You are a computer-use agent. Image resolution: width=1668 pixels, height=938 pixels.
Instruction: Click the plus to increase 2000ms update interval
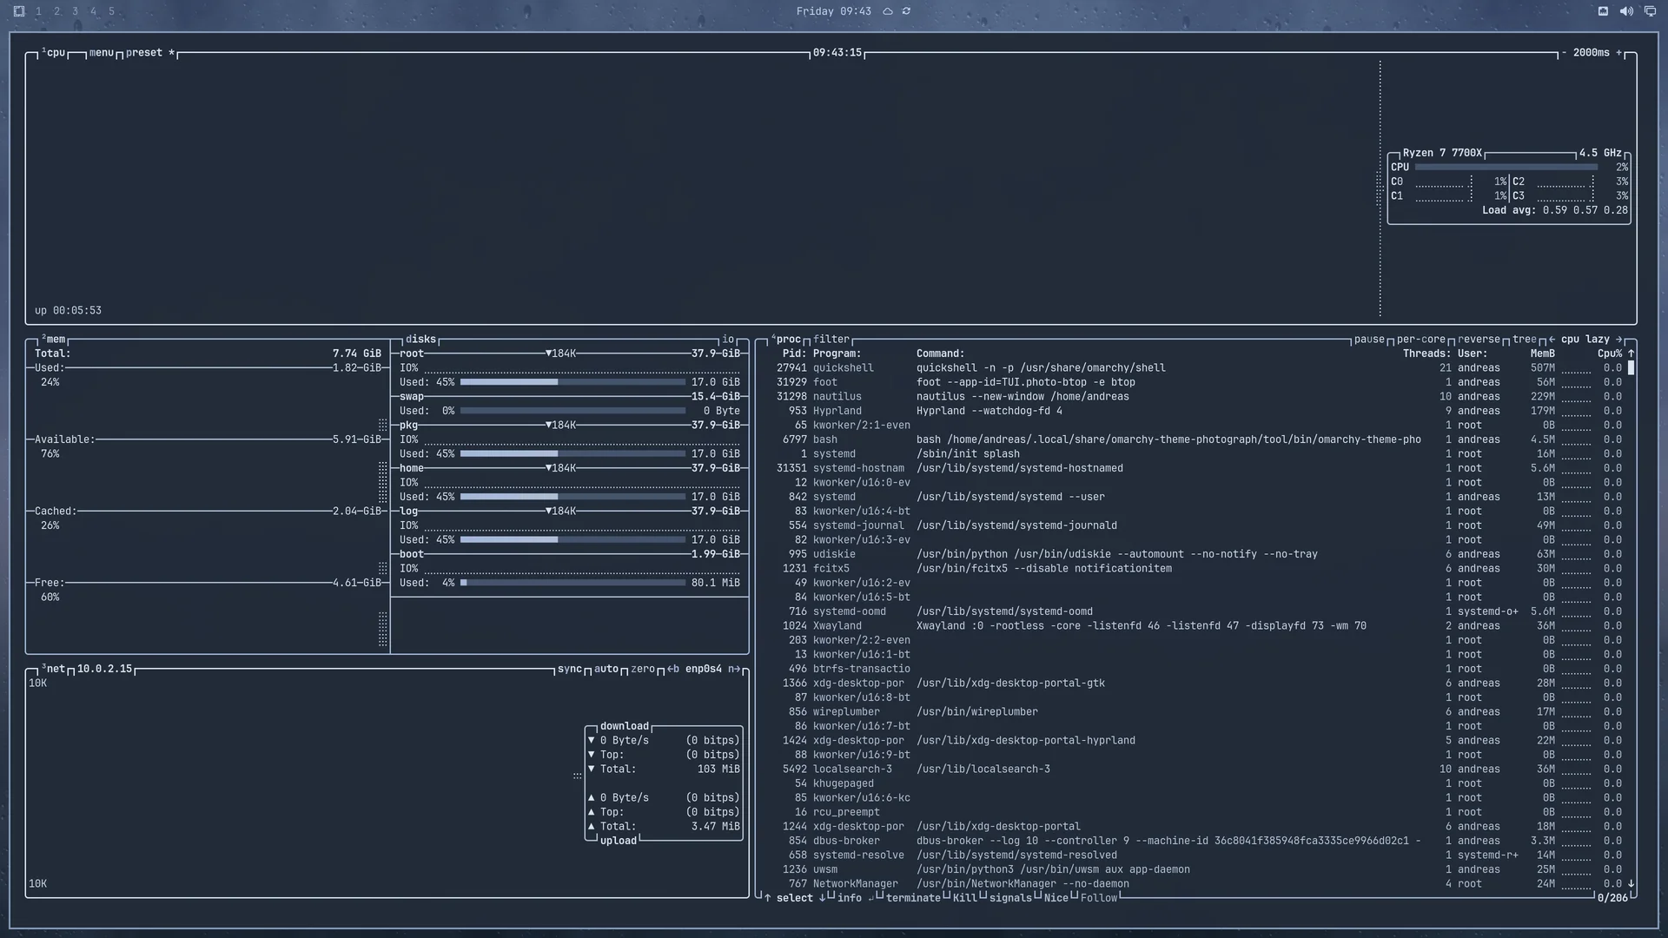[x=1618, y=53]
